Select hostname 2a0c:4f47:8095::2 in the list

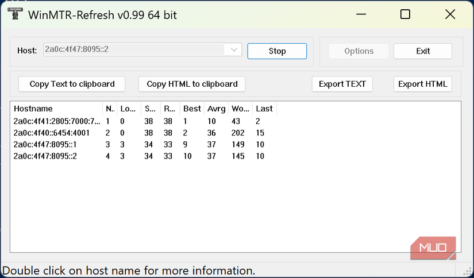[45, 156]
